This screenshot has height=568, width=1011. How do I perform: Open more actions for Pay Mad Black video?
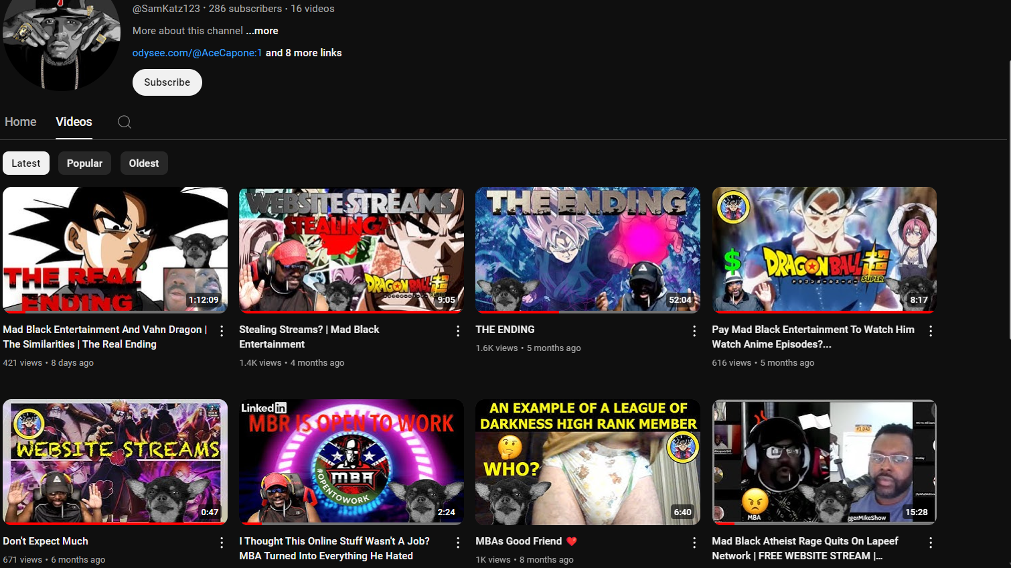[x=931, y=331]
